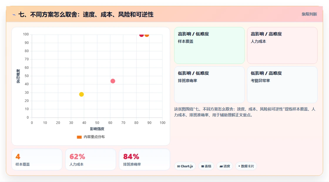Click the 表格 tag icon
Screen dimensions: 329x182
click(203, 166)
